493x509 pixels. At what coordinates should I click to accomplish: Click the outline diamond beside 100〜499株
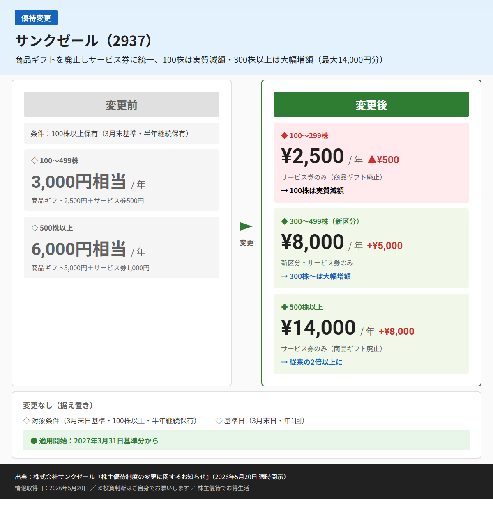click(35, 161)
